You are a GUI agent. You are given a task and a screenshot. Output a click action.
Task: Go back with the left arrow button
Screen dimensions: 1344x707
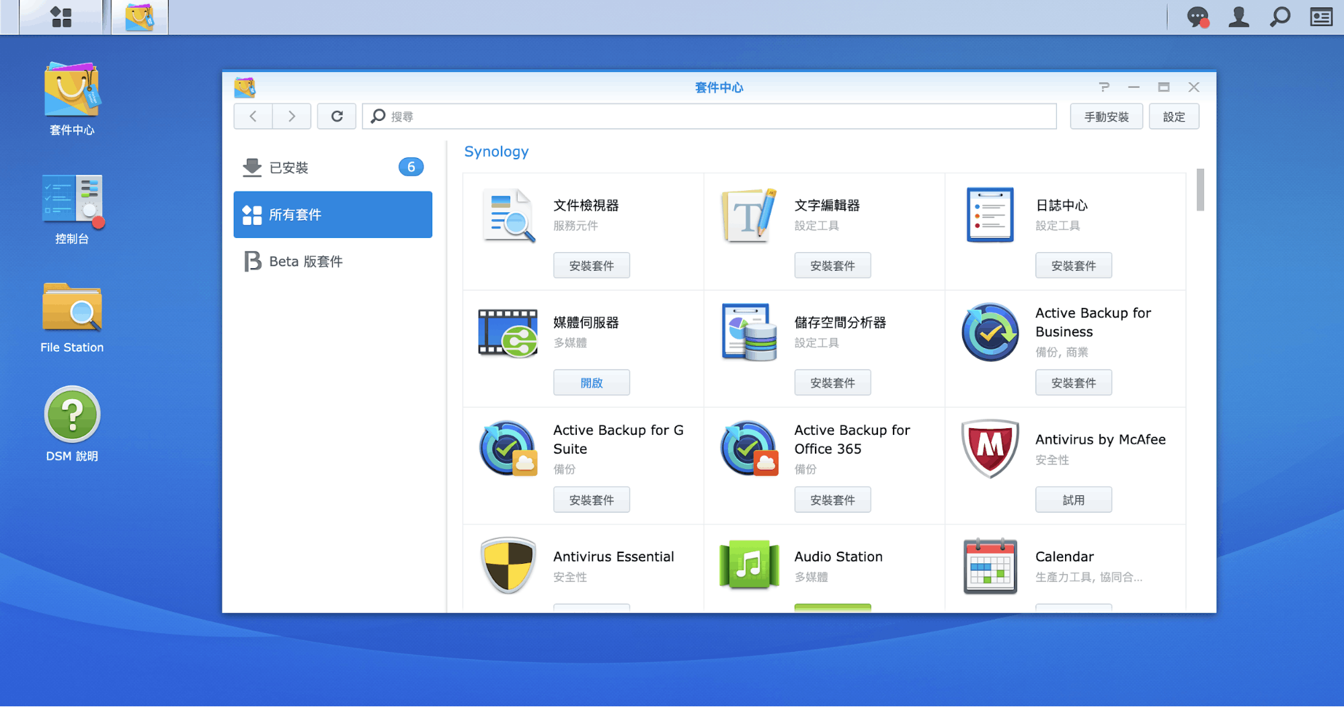click(x=253, y=116)
